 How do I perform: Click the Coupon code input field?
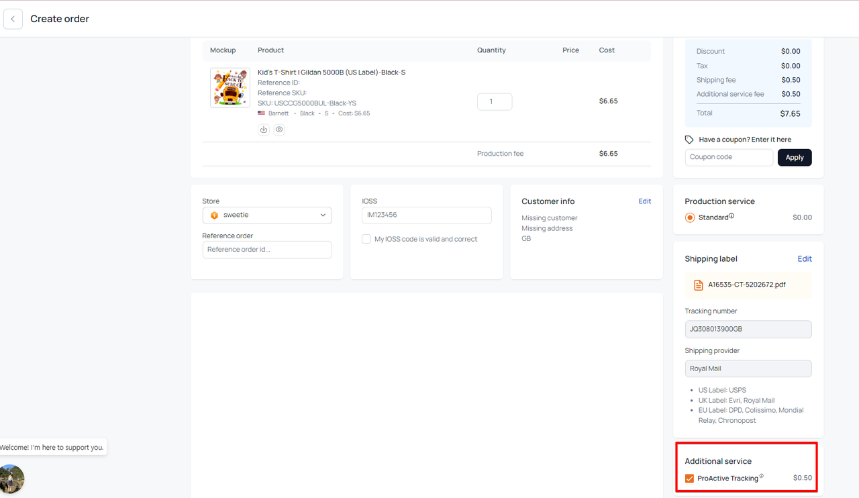[x=729, y=158]
